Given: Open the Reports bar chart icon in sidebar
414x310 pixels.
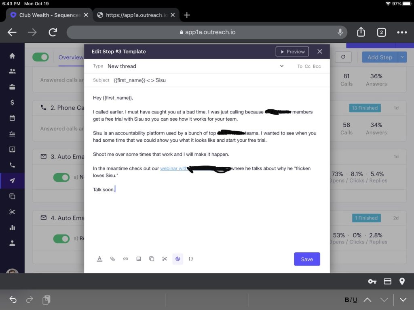Looking at the screenshot, I should pyautogui.click(x=12, y=228).
